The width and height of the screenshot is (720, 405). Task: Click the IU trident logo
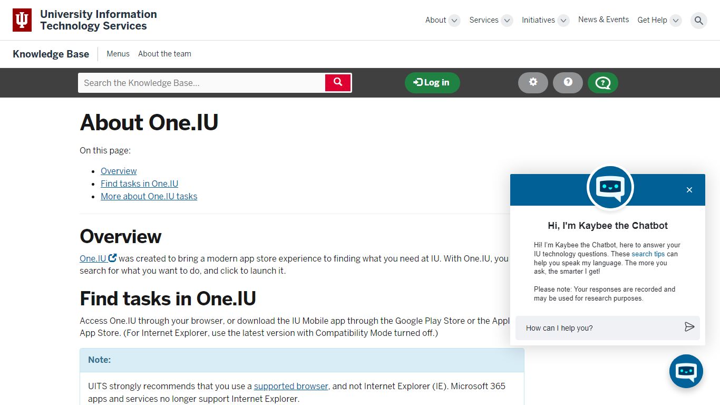[22, 20]
